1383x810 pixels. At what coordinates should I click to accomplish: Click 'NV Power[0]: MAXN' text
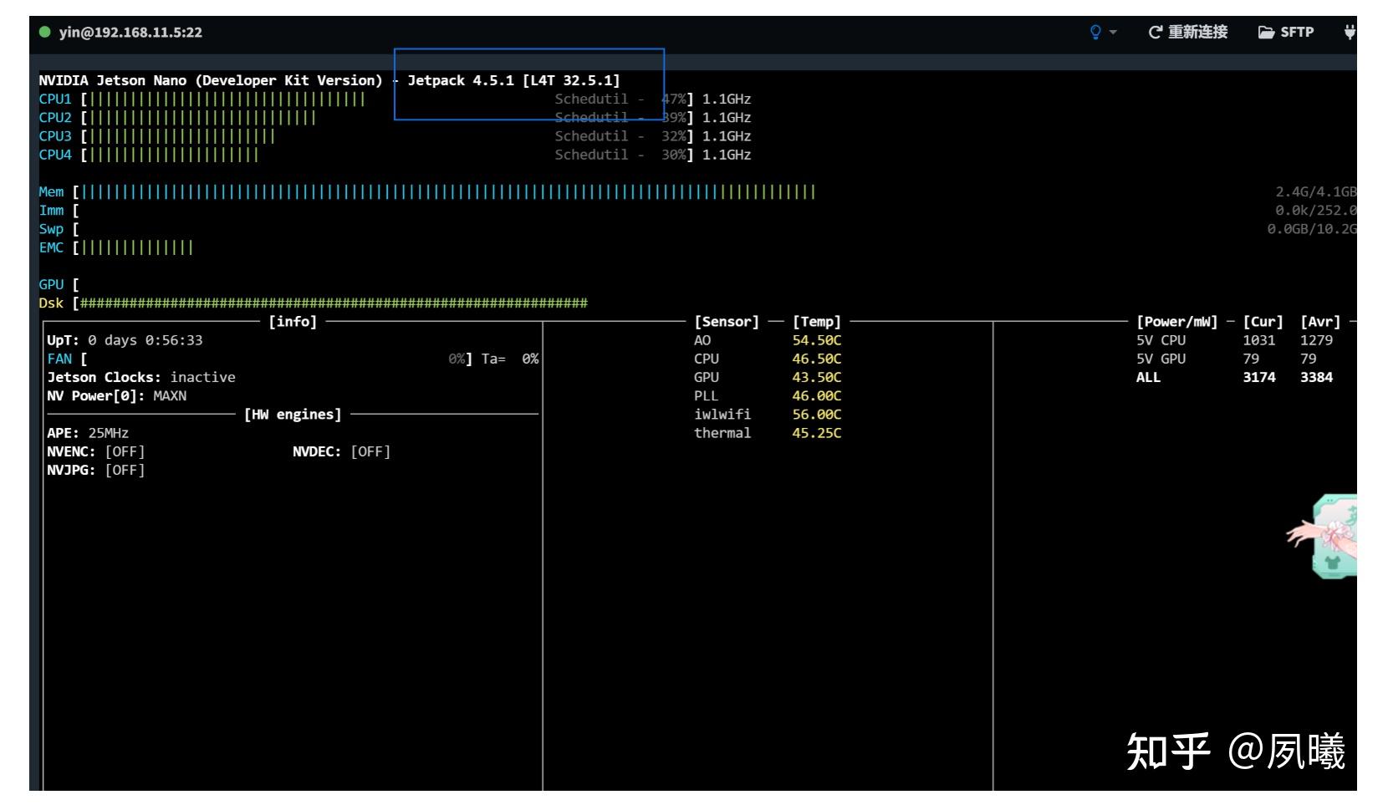116,395
